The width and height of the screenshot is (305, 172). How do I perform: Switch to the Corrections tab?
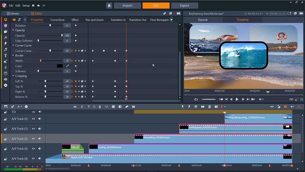(57, 20)
